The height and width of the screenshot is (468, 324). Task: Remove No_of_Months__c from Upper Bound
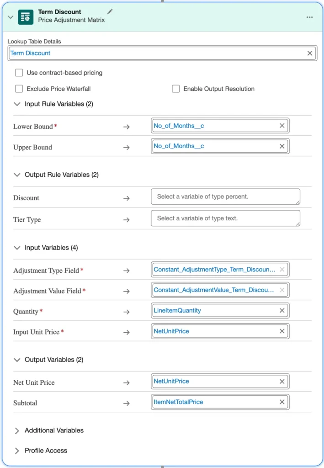[282, 146]
